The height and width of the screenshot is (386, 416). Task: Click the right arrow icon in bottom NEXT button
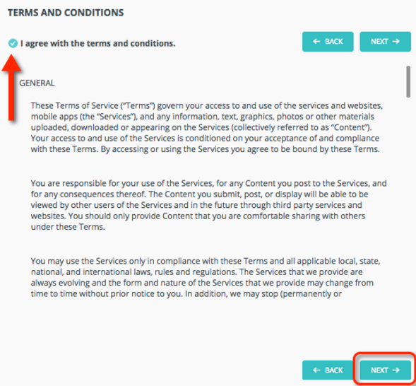396,370
